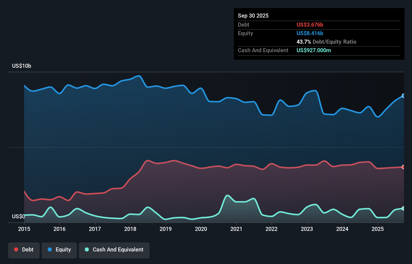
Task: Toggle the red Debt series dot
Action: pyautogui.click(x=16, y=249)
